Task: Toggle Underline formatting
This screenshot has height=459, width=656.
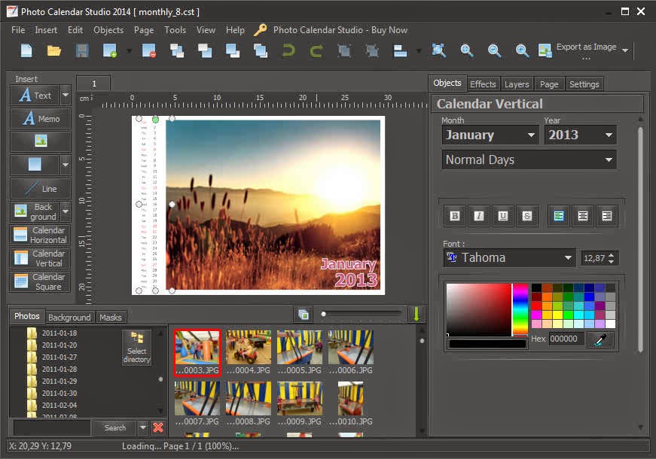Action: 503,216
